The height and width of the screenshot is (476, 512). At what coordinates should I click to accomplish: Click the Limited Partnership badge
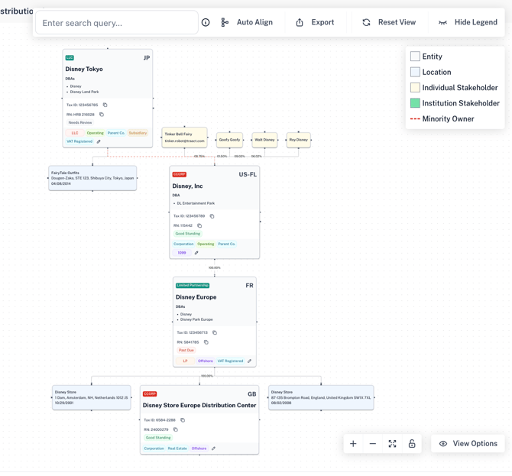[193, 285]
